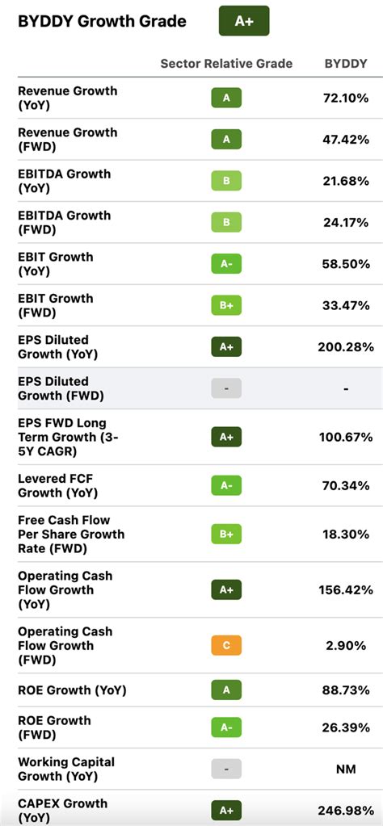The width and height of the screenshot is (383, 826).
Task: Click the Free Cash Flow Per Share Growth label
Action: click(72, 535)
